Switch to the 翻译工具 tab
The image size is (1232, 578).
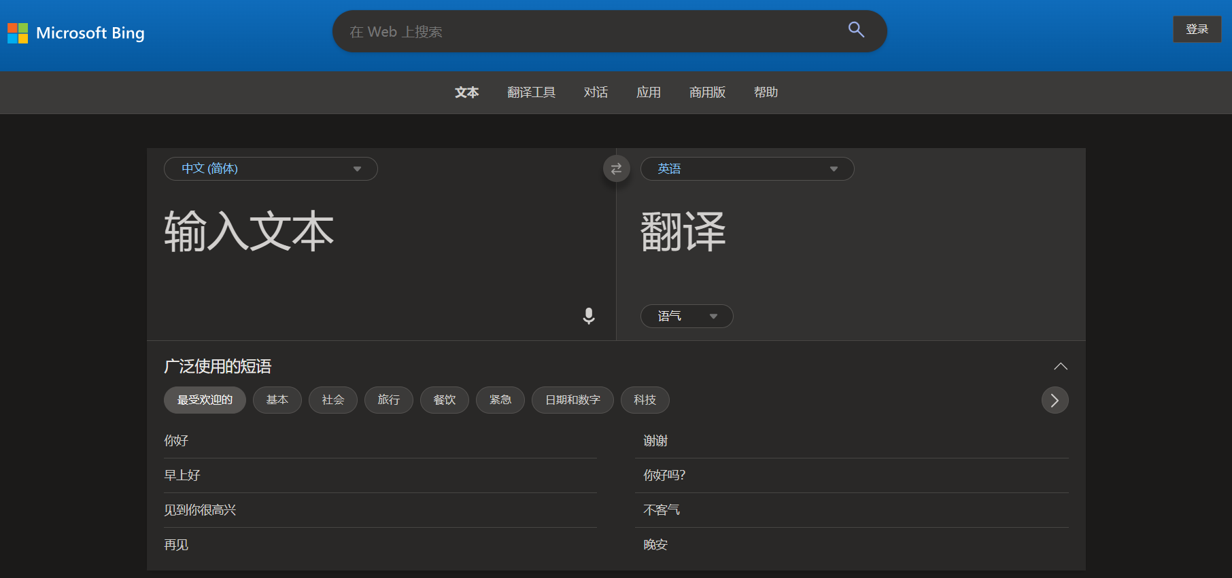click(531, 92)
